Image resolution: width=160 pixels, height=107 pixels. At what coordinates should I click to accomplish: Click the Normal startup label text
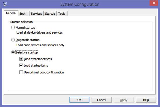[25, 28]
